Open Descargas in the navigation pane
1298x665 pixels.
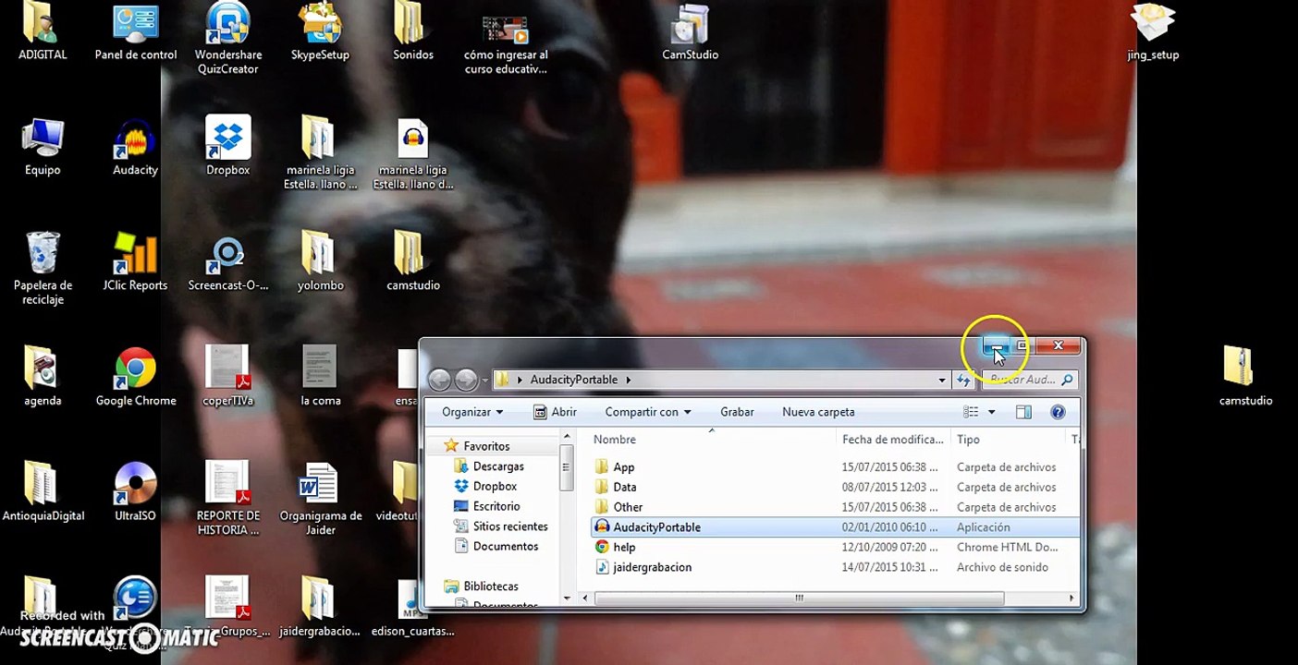click(488, 466)
